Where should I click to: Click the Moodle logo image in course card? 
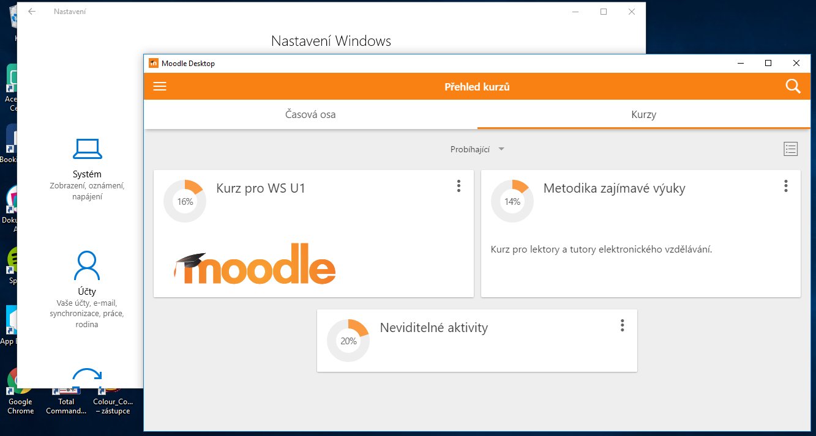[x=254, y=264]
